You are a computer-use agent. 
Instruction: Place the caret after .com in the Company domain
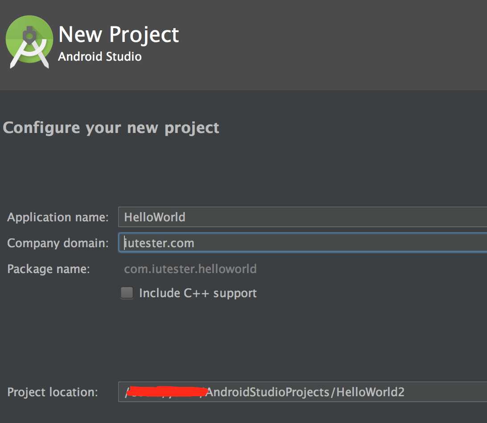195,243
